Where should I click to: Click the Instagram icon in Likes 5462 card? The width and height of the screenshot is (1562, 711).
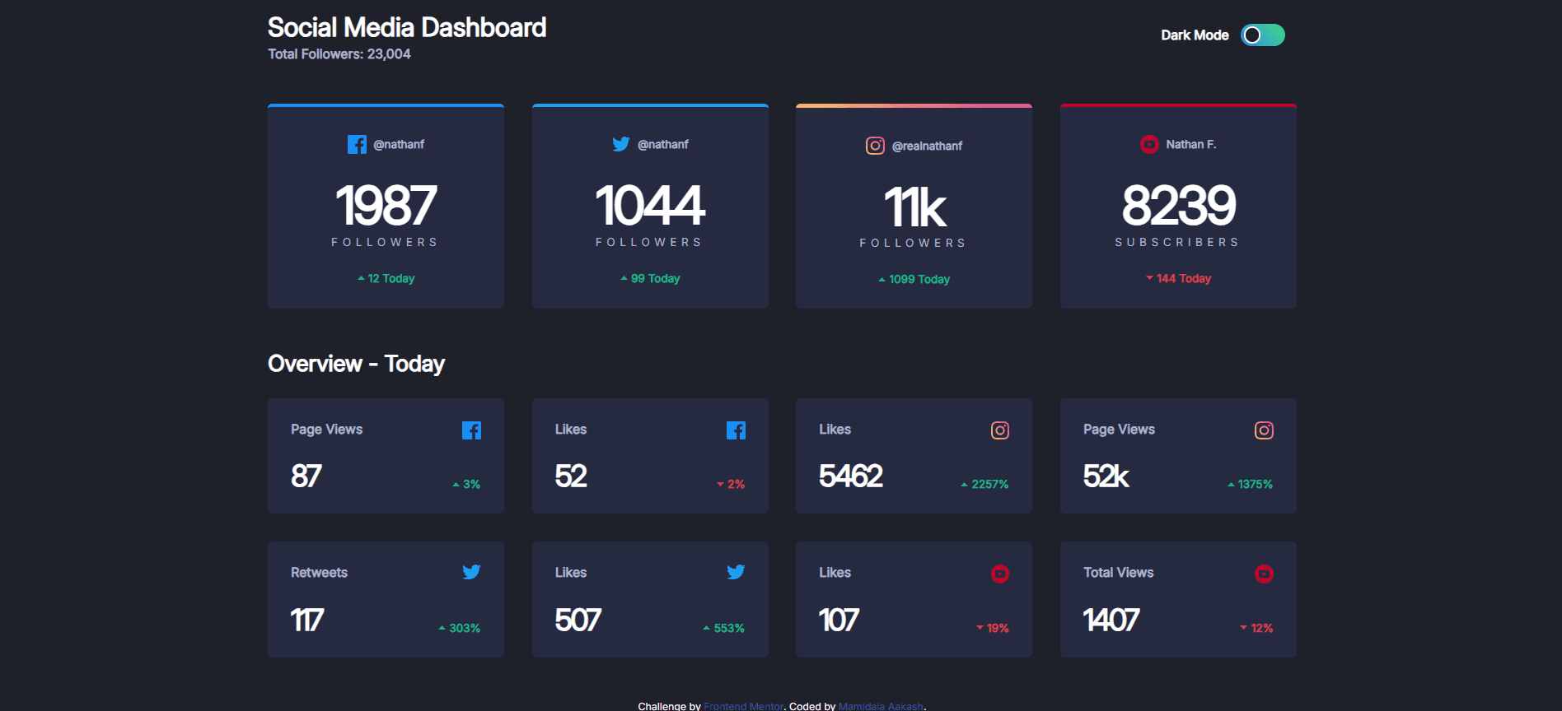1000,430
